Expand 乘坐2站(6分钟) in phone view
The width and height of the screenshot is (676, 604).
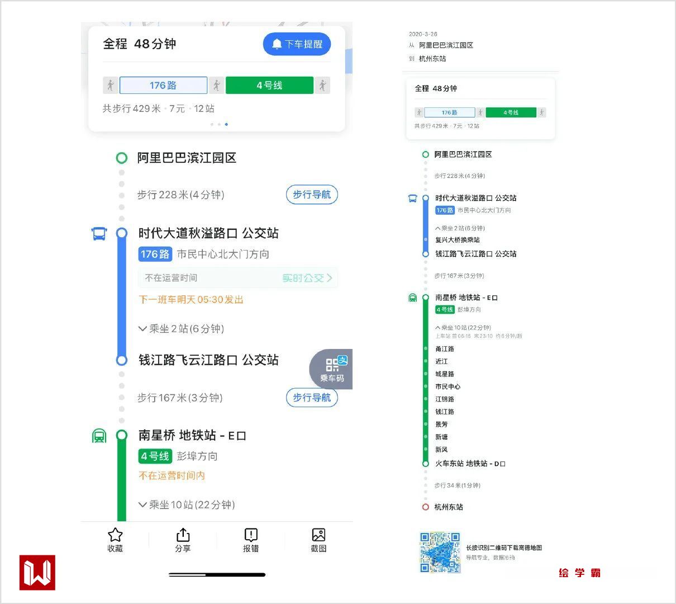pos(182,328)
